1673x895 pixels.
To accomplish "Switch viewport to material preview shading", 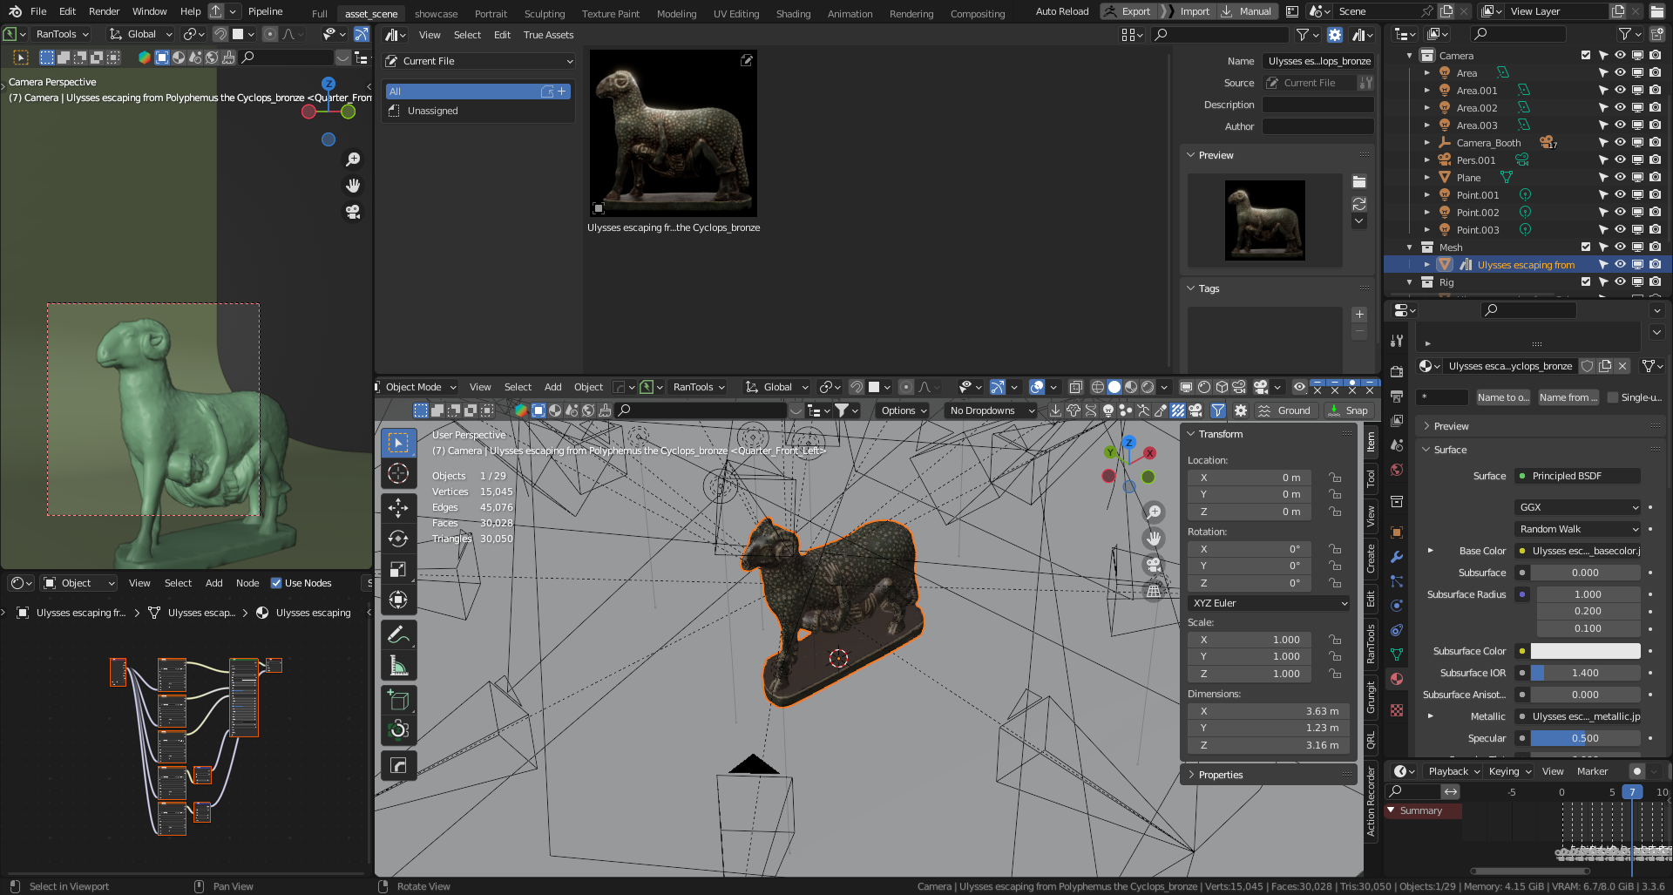I will [x=1131, y=387].
